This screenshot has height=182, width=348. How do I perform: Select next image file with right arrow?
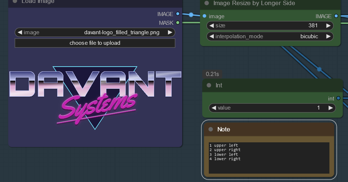tap(170, 32)
